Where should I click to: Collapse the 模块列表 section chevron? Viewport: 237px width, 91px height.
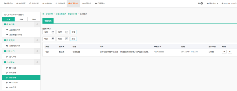37,24
